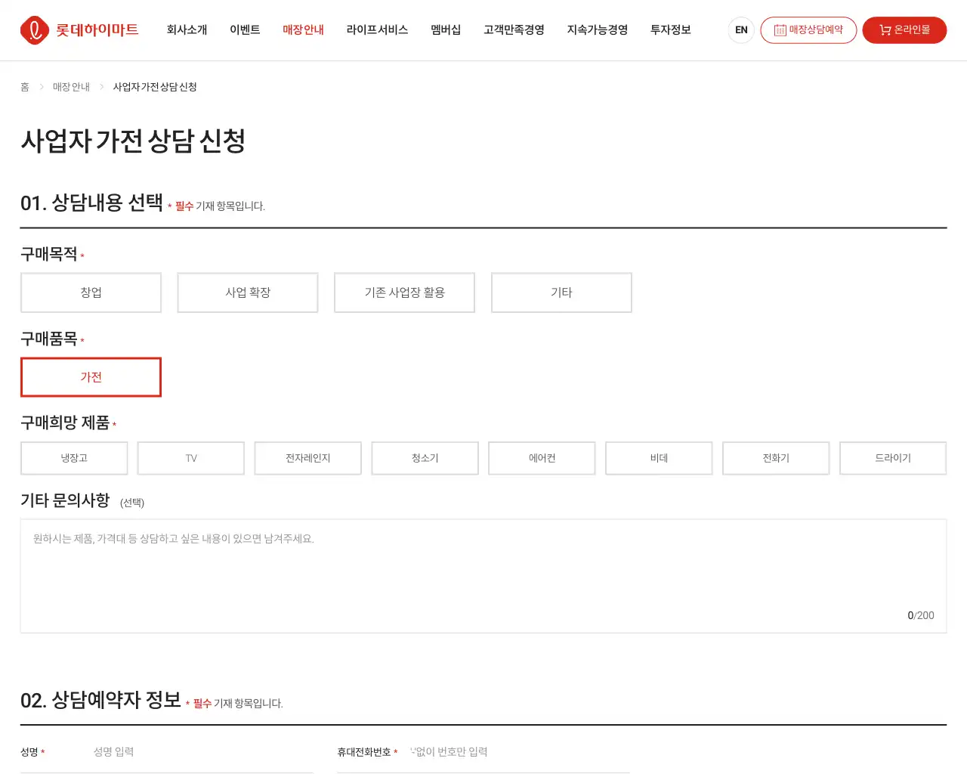The height and width of the screenshot is (774, 967).
Task: Click the 성명 name input field
Action: pos(200,752)
